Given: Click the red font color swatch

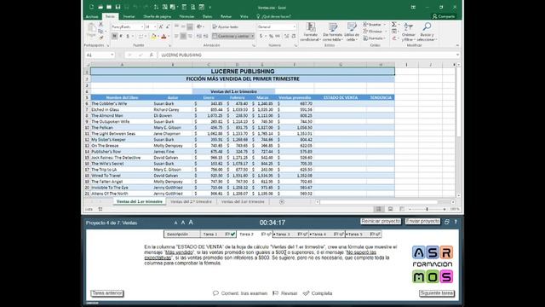Looking at the screenshot, I should pos(163,36).
